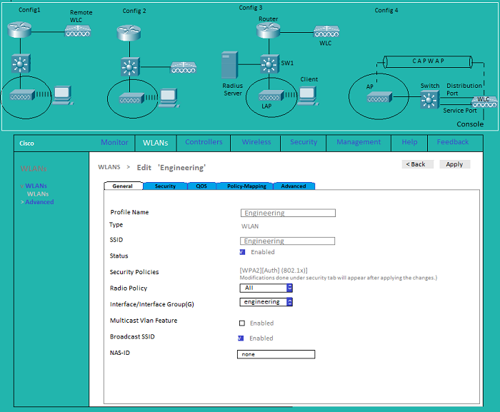Select the Config 2 router icon
Screen dimensions: 500x412
click(129, 31)
